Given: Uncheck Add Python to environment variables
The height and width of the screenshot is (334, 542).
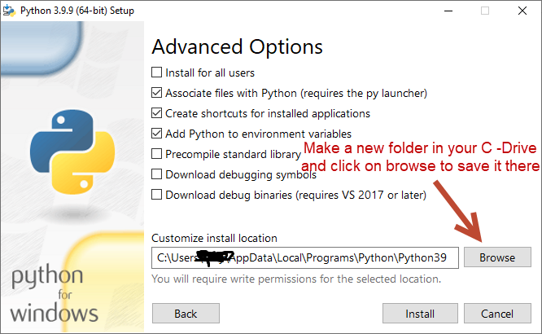Looking at the screenshot, I should [x=157, y=134].
